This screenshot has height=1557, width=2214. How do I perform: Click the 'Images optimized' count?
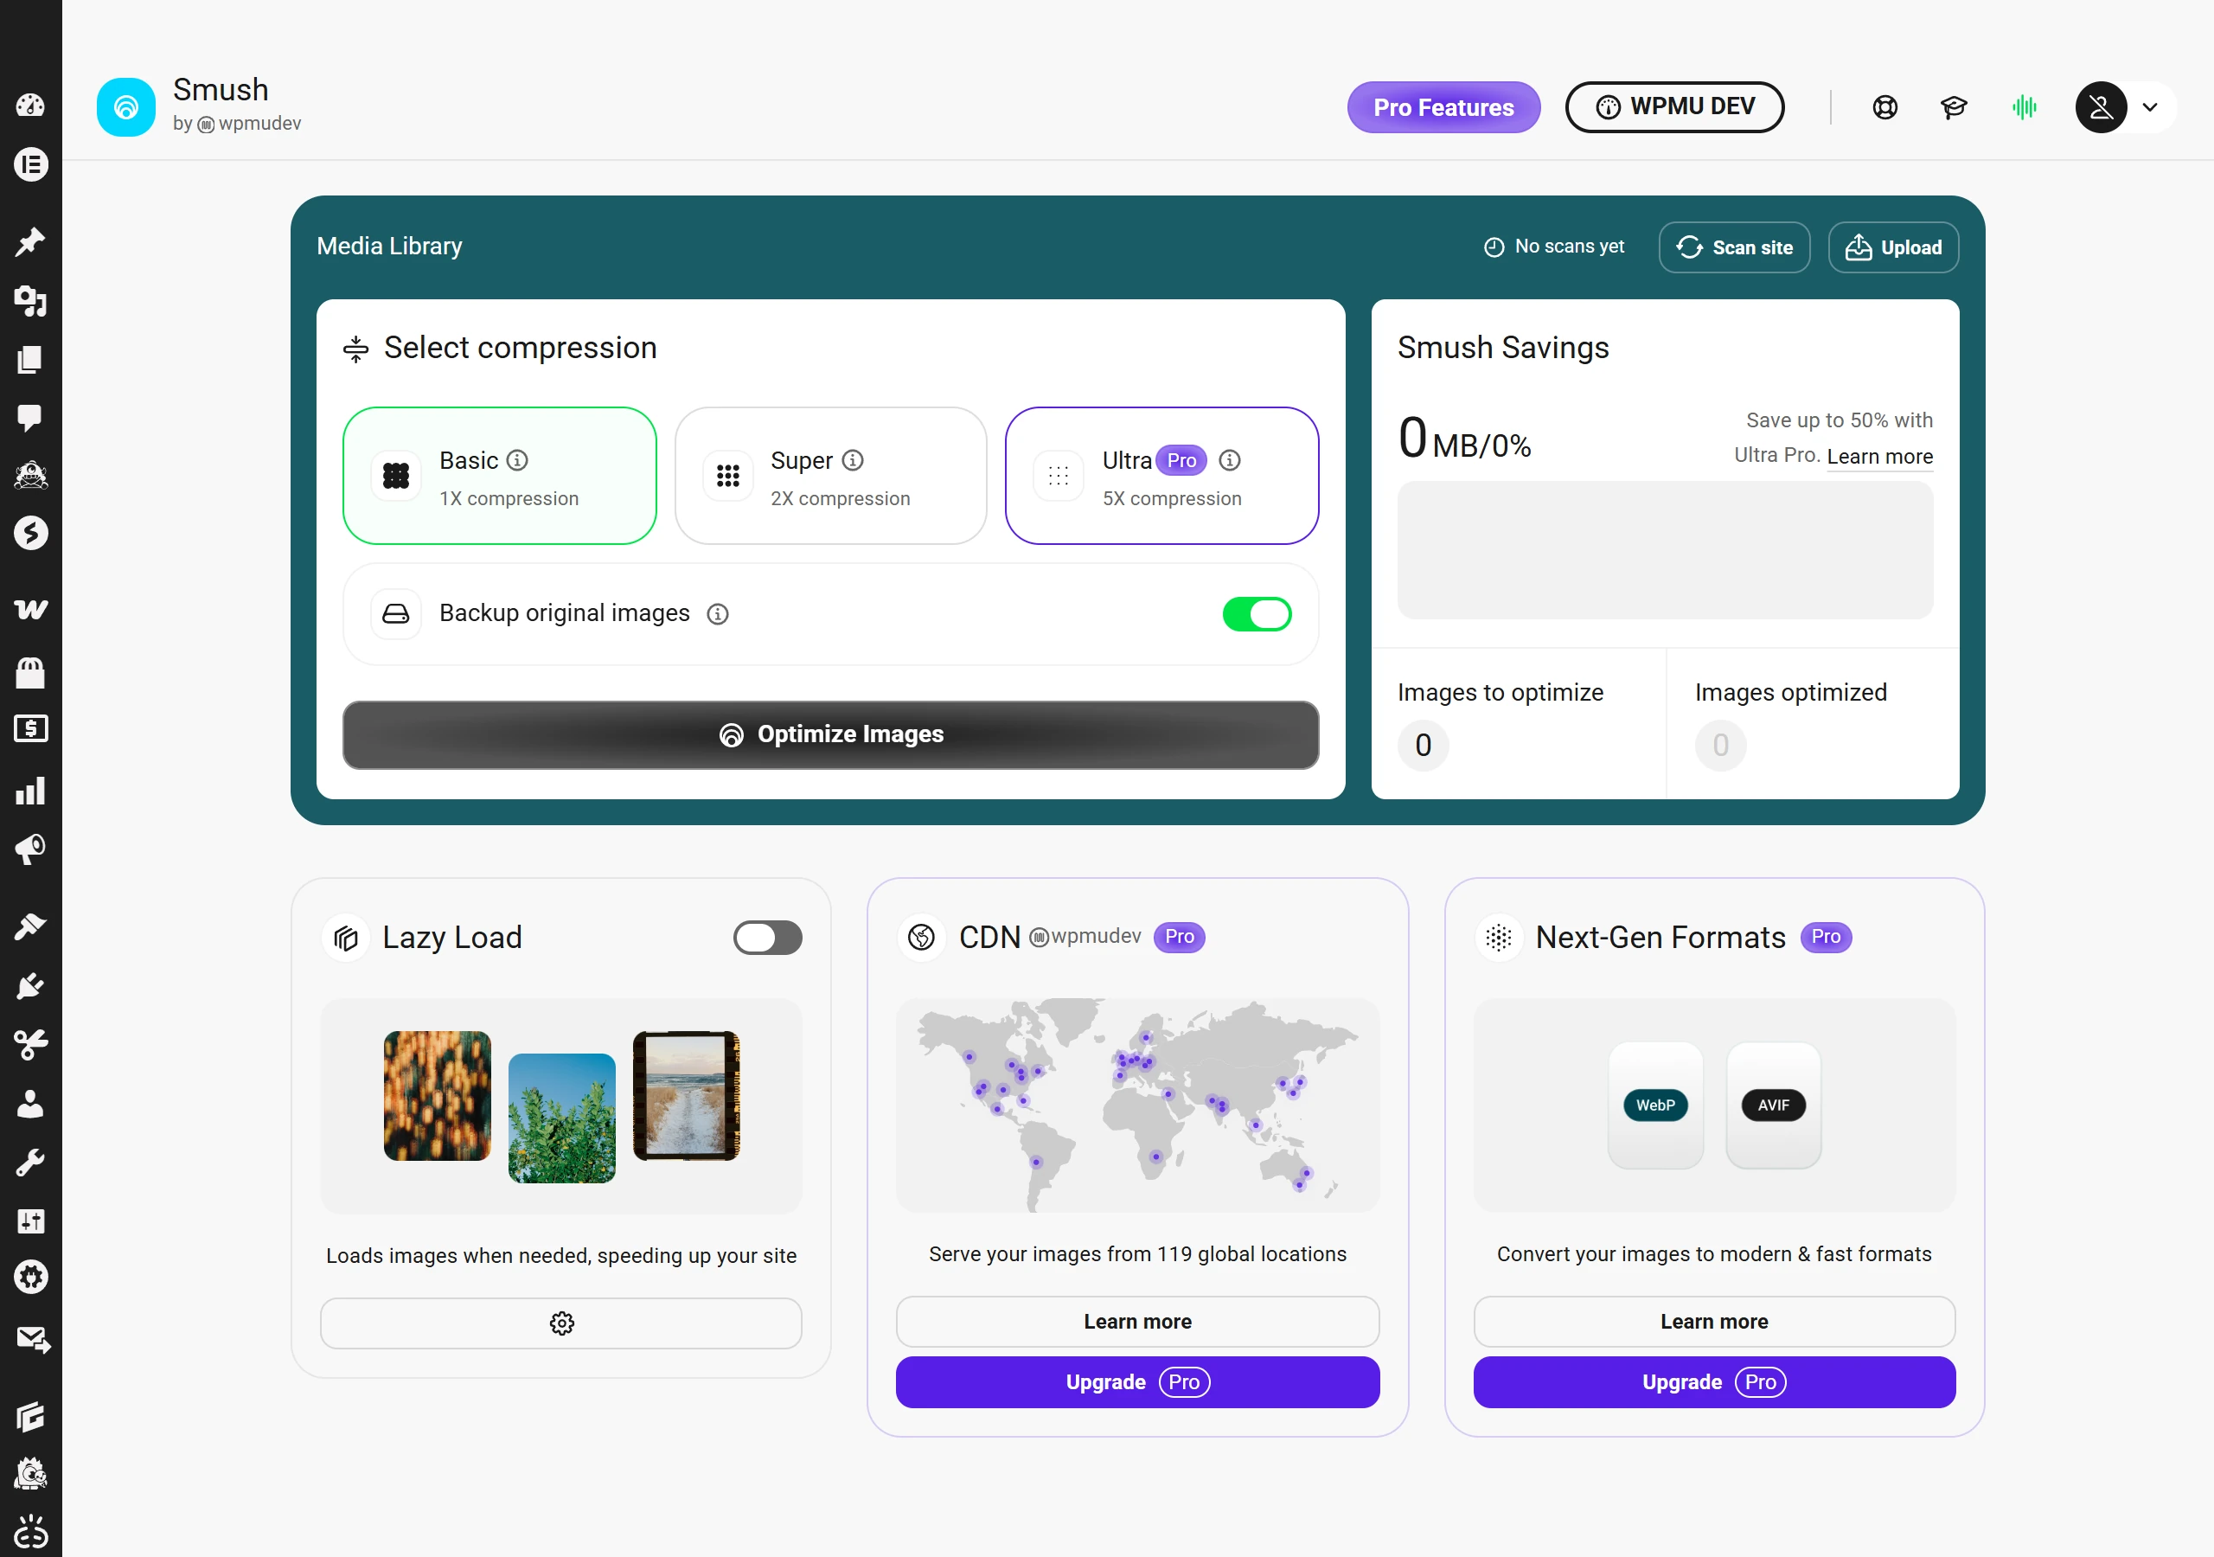[x=1720, y=746]
